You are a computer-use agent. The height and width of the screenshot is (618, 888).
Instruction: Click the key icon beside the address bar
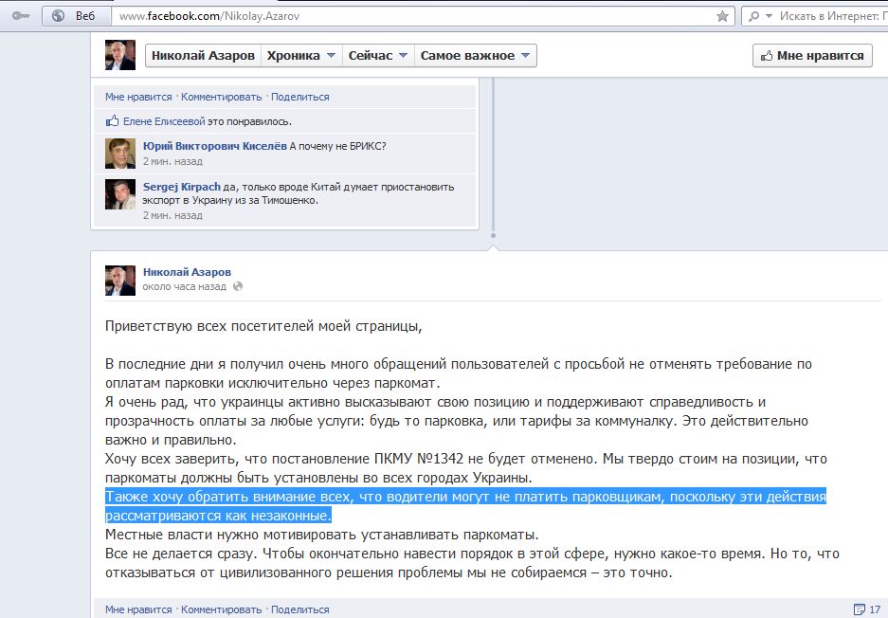click(18, 16)
